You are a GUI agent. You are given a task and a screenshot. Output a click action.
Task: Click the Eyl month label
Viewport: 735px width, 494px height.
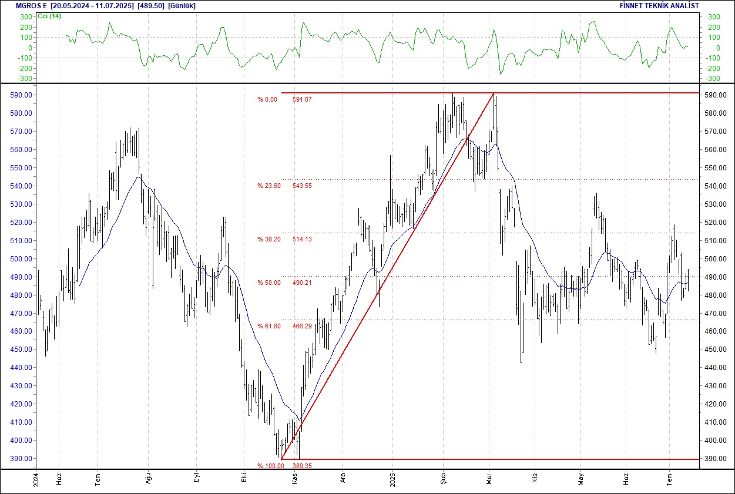tap(197, 479)
